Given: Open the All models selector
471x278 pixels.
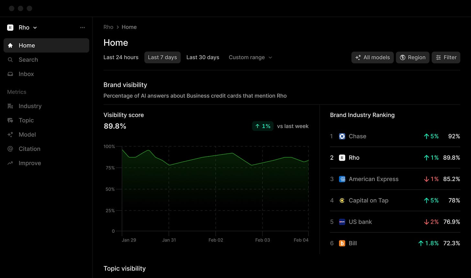Looking at the screenshot, I should 372,57.
